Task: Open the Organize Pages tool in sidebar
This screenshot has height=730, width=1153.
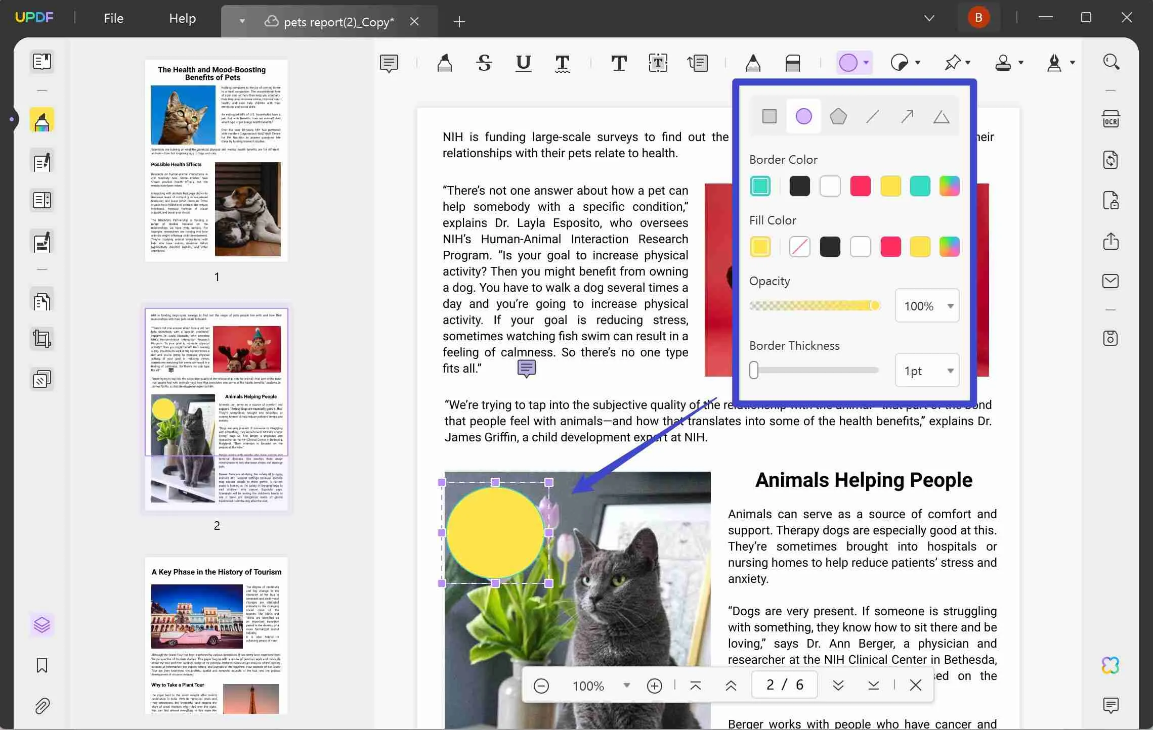Action: pos(42,301)
